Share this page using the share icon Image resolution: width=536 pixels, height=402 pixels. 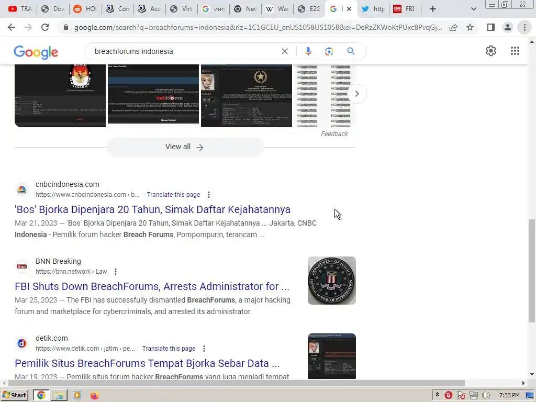point(453,27)
